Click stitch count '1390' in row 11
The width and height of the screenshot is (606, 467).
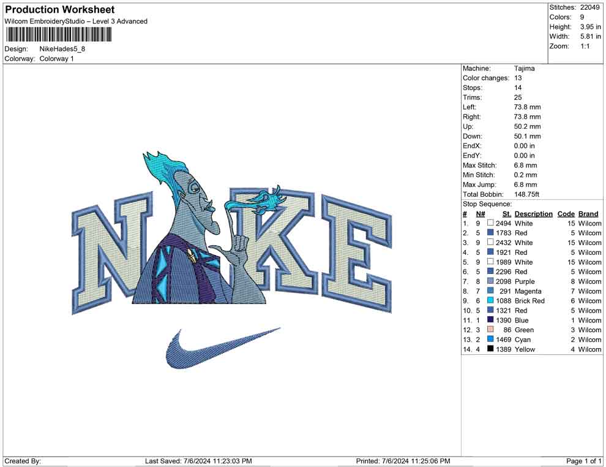[x=504, y=320]
